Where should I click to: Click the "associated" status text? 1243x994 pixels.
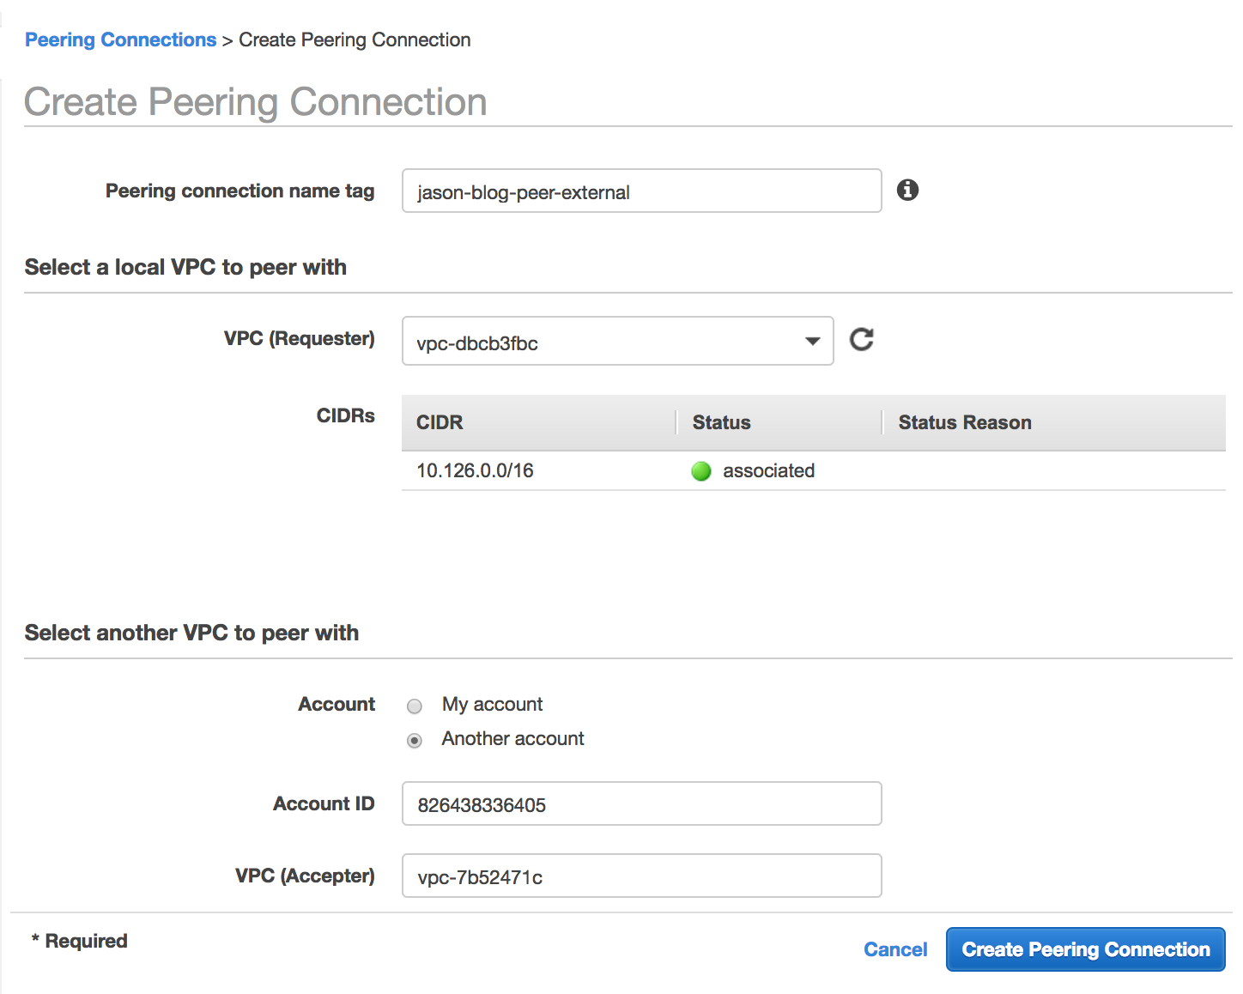(768, 471)
